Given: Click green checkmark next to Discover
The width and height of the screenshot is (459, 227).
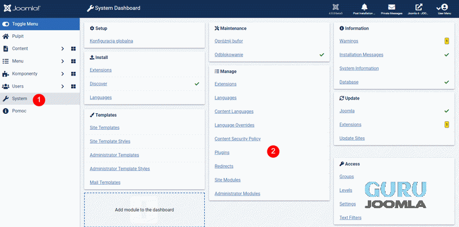Looking at the screenshot, I should [197, 83].
